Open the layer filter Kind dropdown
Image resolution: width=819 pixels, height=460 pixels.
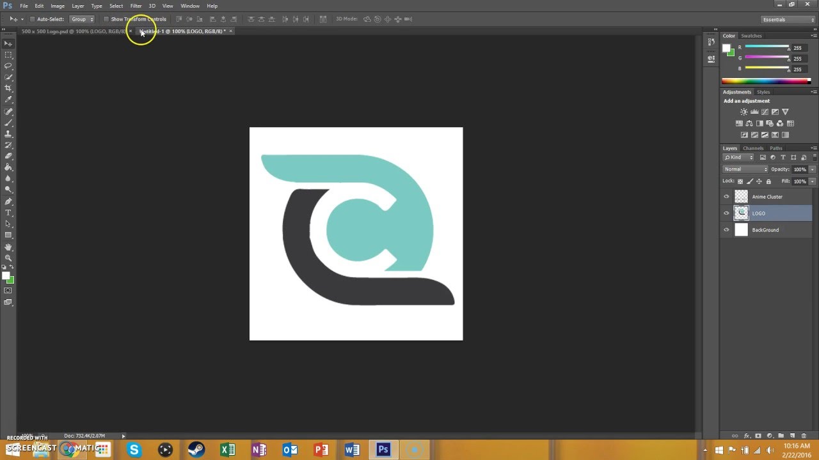click(740, 157)
